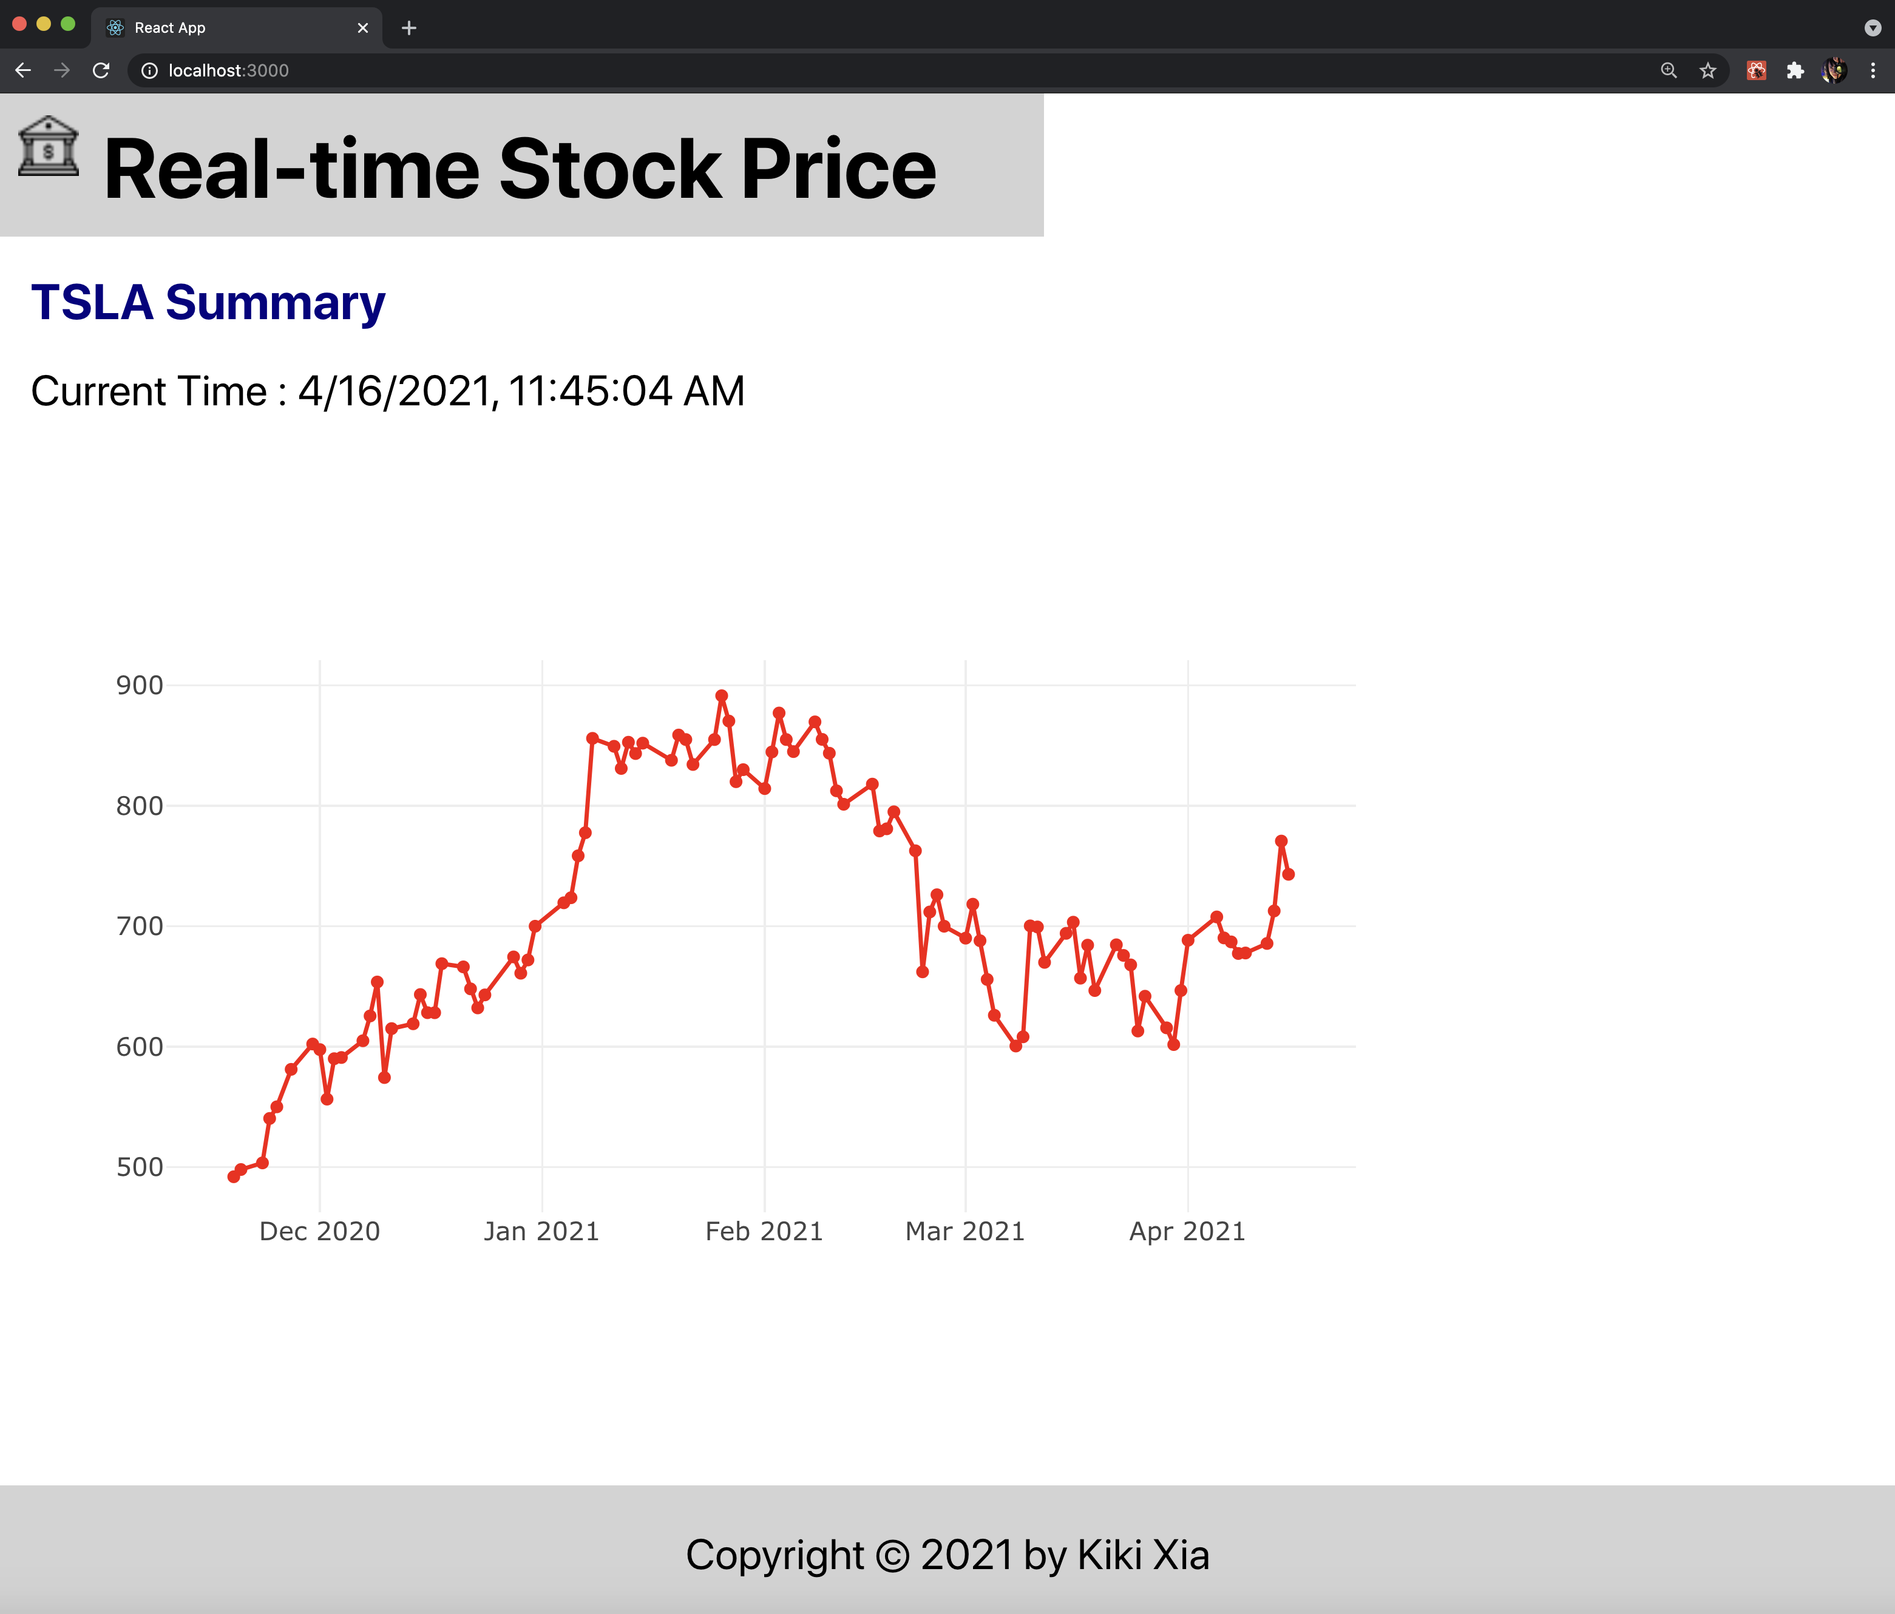This screenshot has height=1614, width=1895.
Task: Click the TSLA Summary heading
Action: (209, 303)
